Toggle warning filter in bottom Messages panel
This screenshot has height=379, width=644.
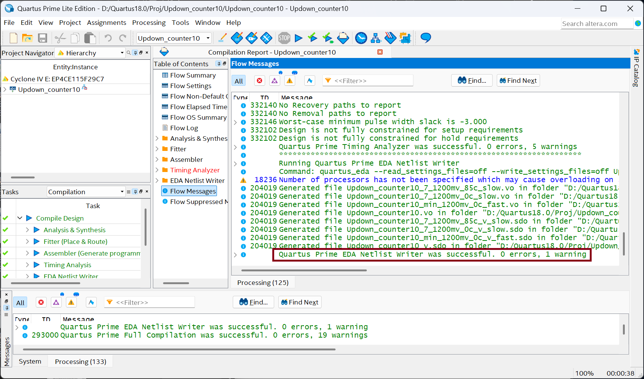(x=71, y=302)
